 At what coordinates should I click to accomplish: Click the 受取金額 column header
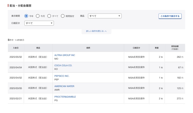pos(175,48)
